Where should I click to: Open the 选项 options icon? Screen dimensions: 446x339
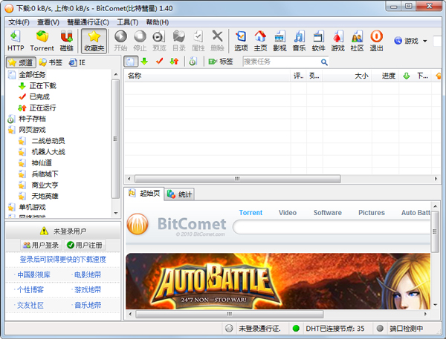click(241, 41)
